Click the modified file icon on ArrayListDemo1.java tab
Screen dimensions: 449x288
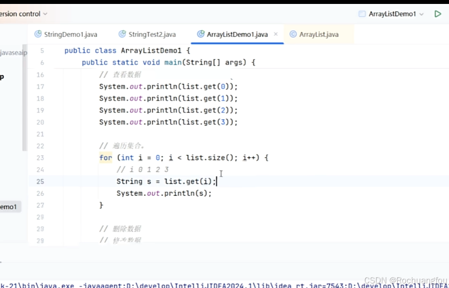pyautogui.click(x=200, y=35)
